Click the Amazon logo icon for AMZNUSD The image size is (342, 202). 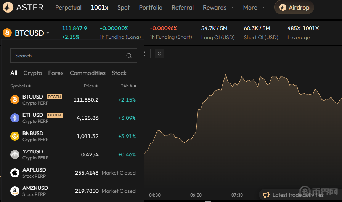pos(15,191)
